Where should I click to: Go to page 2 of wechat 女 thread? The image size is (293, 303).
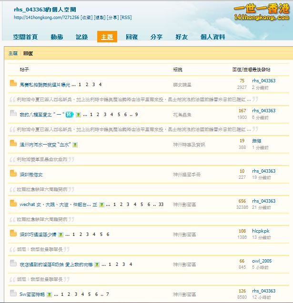click(x=121, y=205)
